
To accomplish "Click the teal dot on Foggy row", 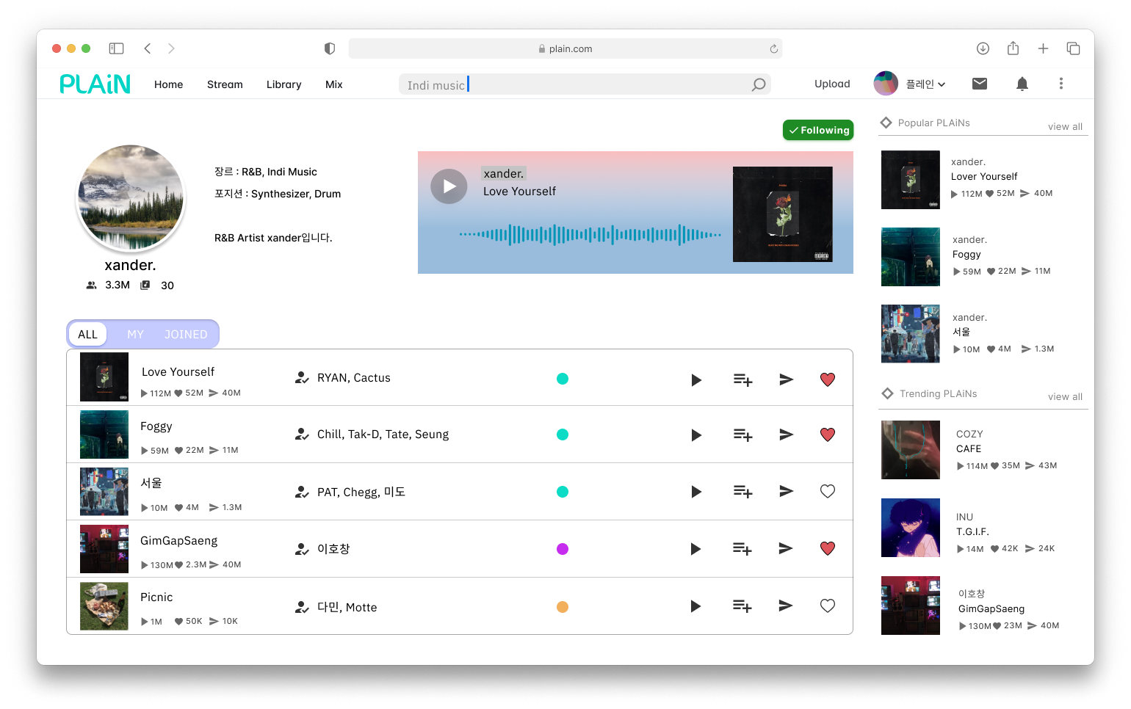I will tap(563, 435).
